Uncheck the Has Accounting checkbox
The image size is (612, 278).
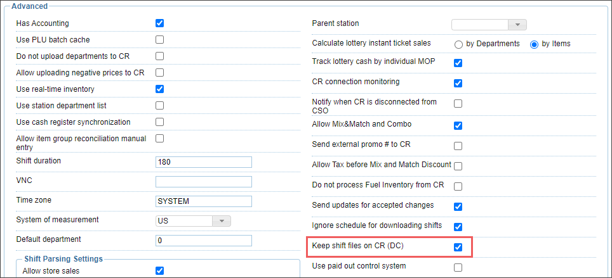pyautogui.click(x=159, y=23)
